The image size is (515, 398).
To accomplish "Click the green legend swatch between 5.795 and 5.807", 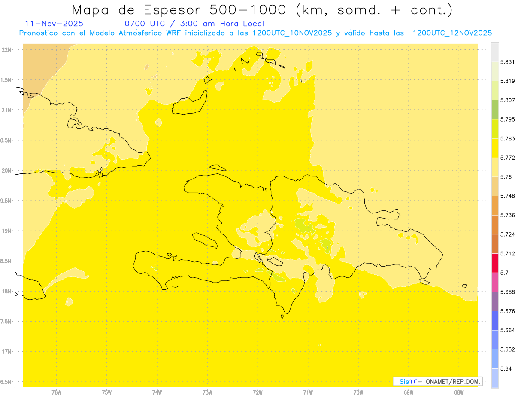I will tap(495, 109).
